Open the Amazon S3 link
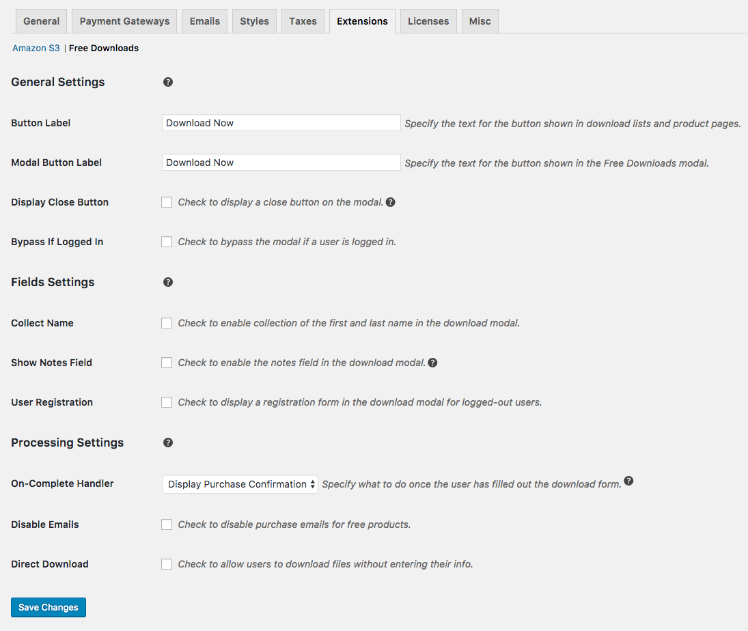The width and height of the screenshot is (748, 631). (x=36, y=48)
